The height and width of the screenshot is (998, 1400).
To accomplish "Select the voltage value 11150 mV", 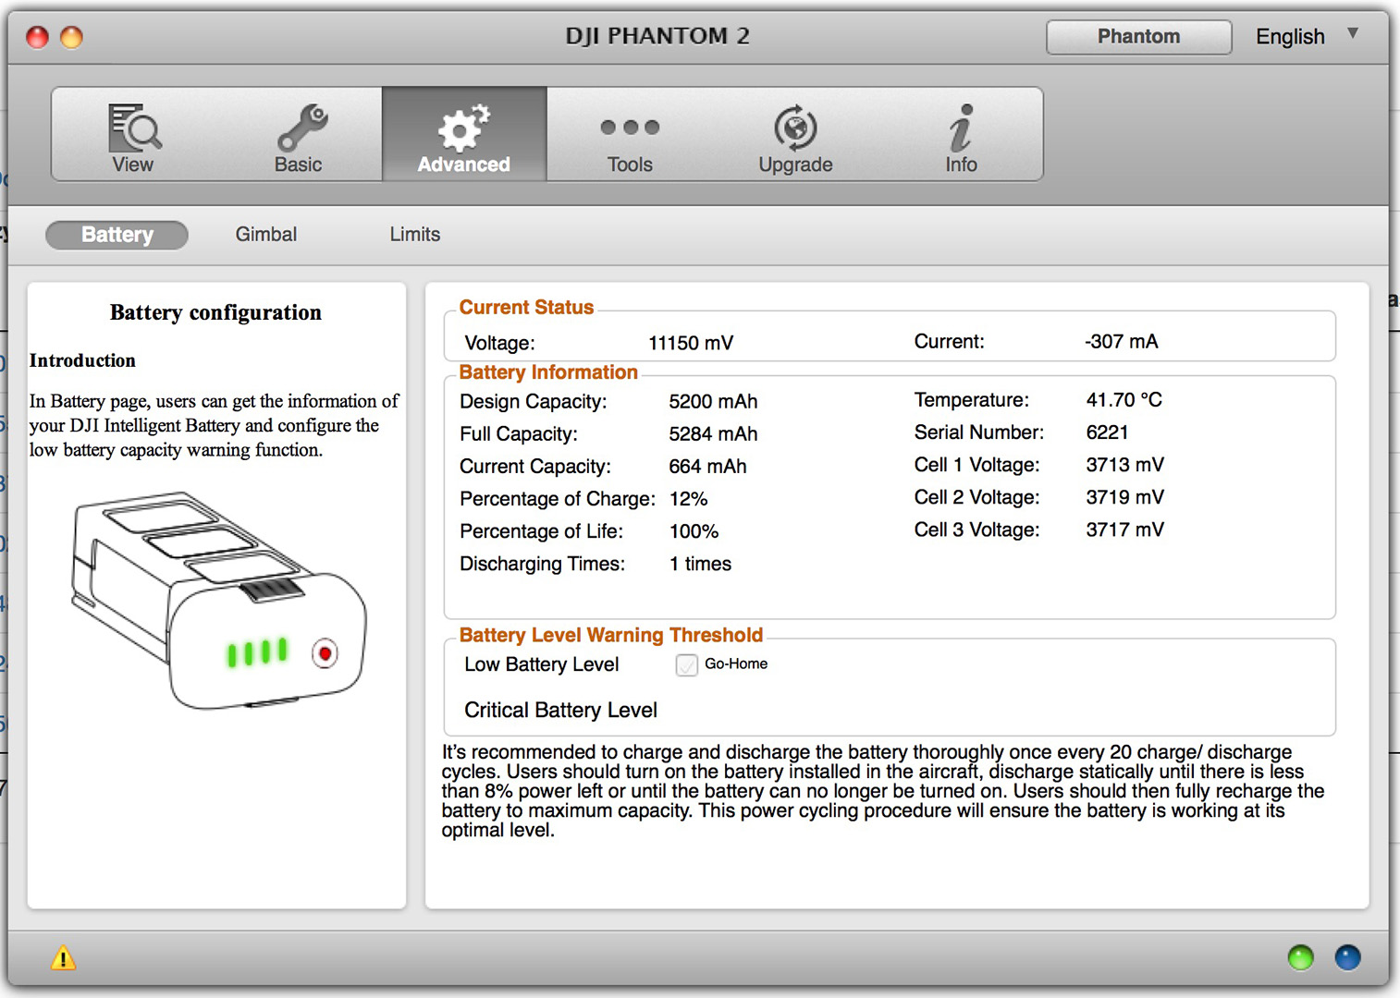I will 691,343.
